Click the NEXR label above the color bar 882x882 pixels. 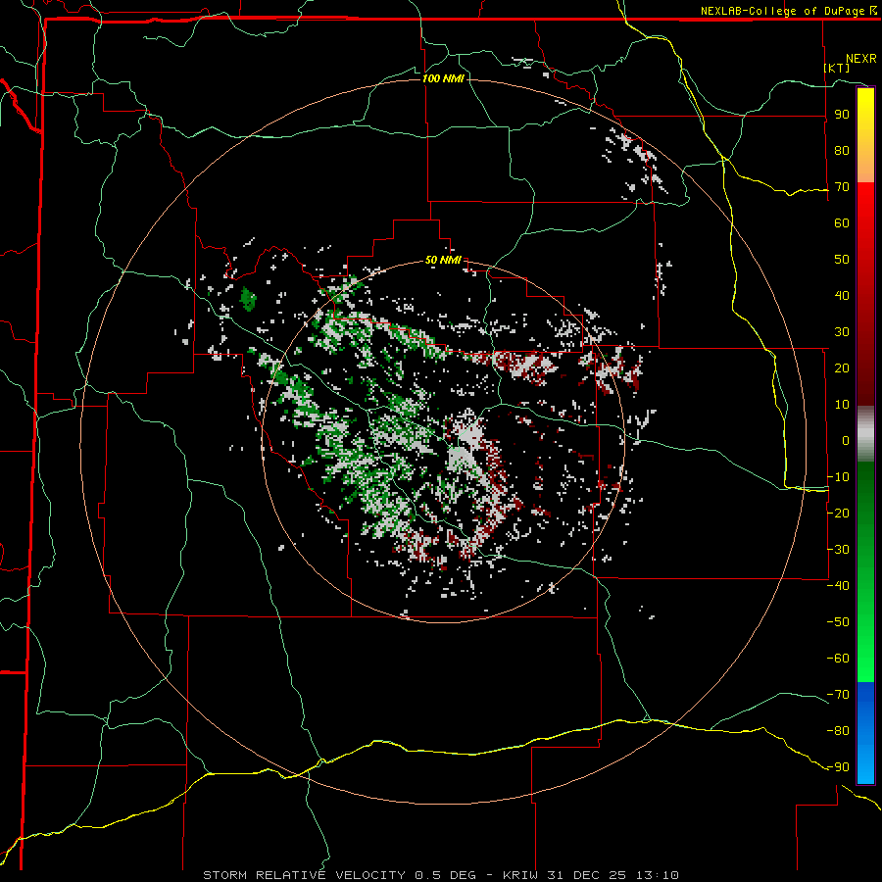tap(861, 59)
